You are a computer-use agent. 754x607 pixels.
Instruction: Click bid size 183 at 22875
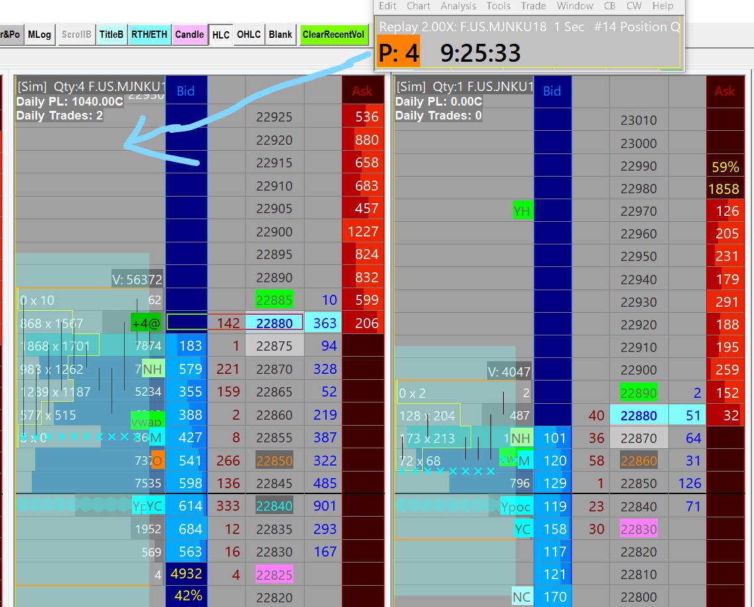point(187,346)
